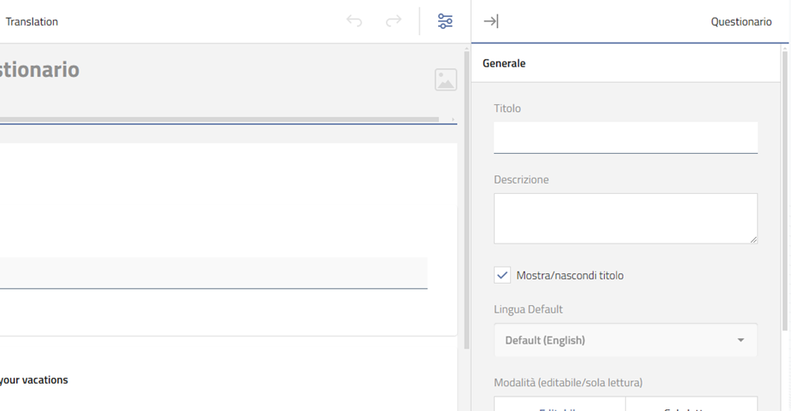This screenshot has height=411, width=791.
Task: Click the properties panel vertical scrollbar
Action: [x=785, y=188]
